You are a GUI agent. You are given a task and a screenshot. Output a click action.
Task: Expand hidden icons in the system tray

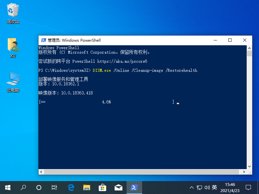pos(192,188)
